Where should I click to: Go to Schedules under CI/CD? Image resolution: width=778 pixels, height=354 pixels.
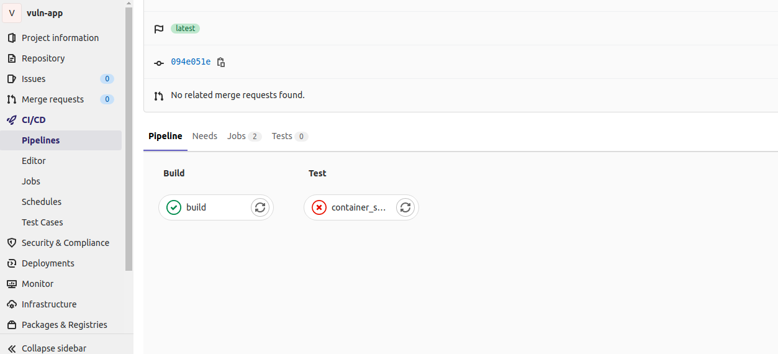(x=42, y=202)
